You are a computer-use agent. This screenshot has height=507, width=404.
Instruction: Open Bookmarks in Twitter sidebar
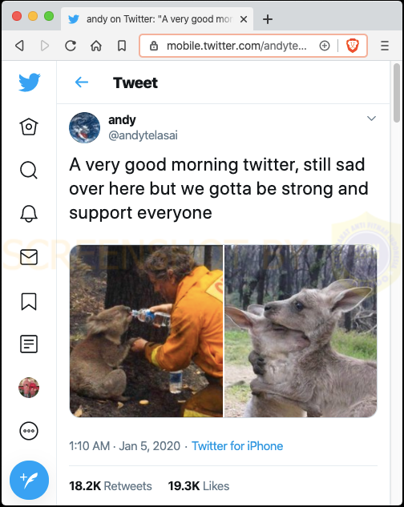(29, 301)
